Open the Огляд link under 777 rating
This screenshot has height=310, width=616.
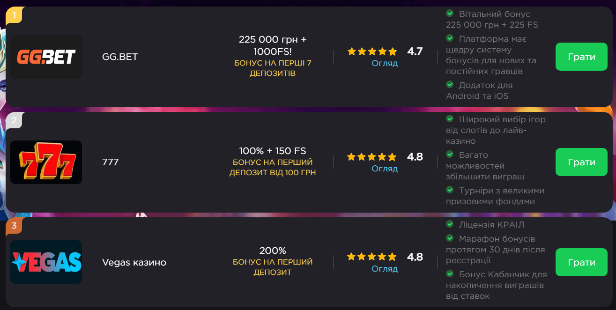(385, 169)
